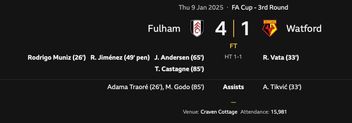This screenshot has width=352, height=123.
Task: Click Watford's score of 1
Action: [245, 28]
